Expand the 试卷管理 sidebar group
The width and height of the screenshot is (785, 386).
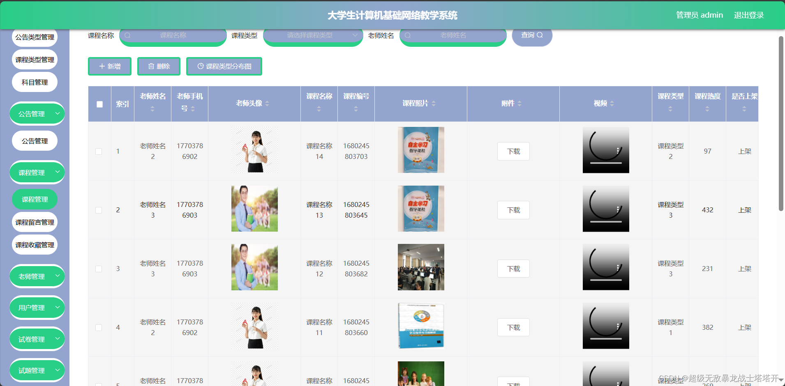tap(37, 339)
